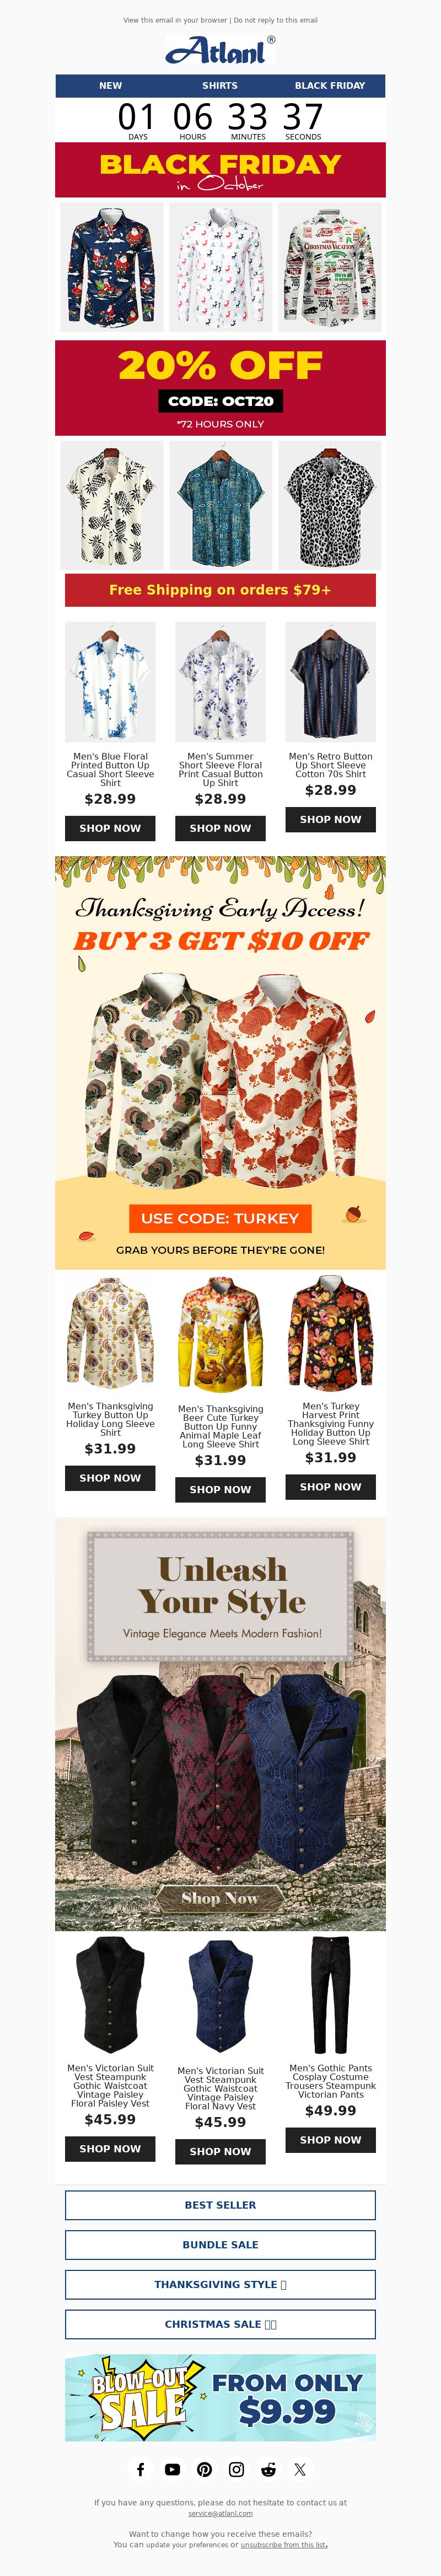Click the unsubscribe from this list link
441x2576 pixels.
click(x=284, y=2544)
